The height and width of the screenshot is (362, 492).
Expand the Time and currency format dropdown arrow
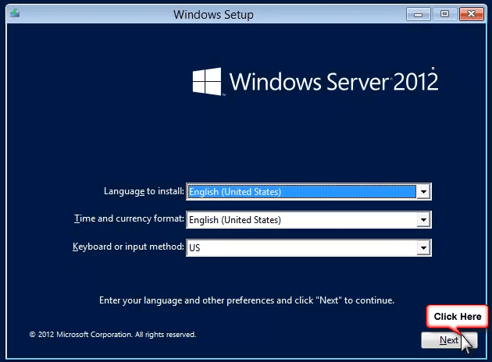423,220
